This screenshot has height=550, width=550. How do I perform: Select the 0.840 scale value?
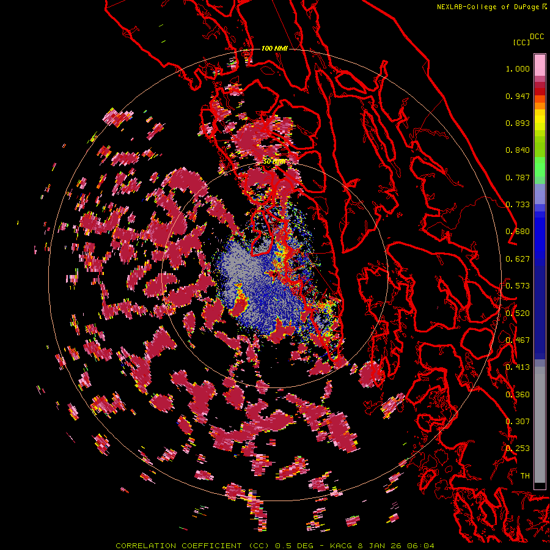click(x=518, y=150)
